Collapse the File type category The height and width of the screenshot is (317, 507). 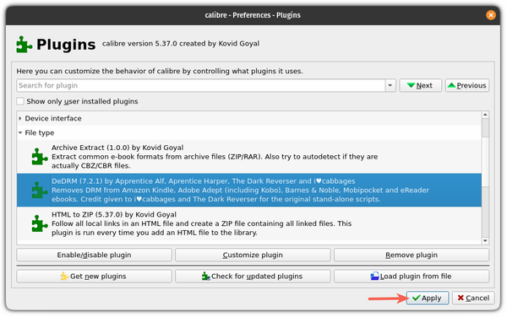(20, 133)
